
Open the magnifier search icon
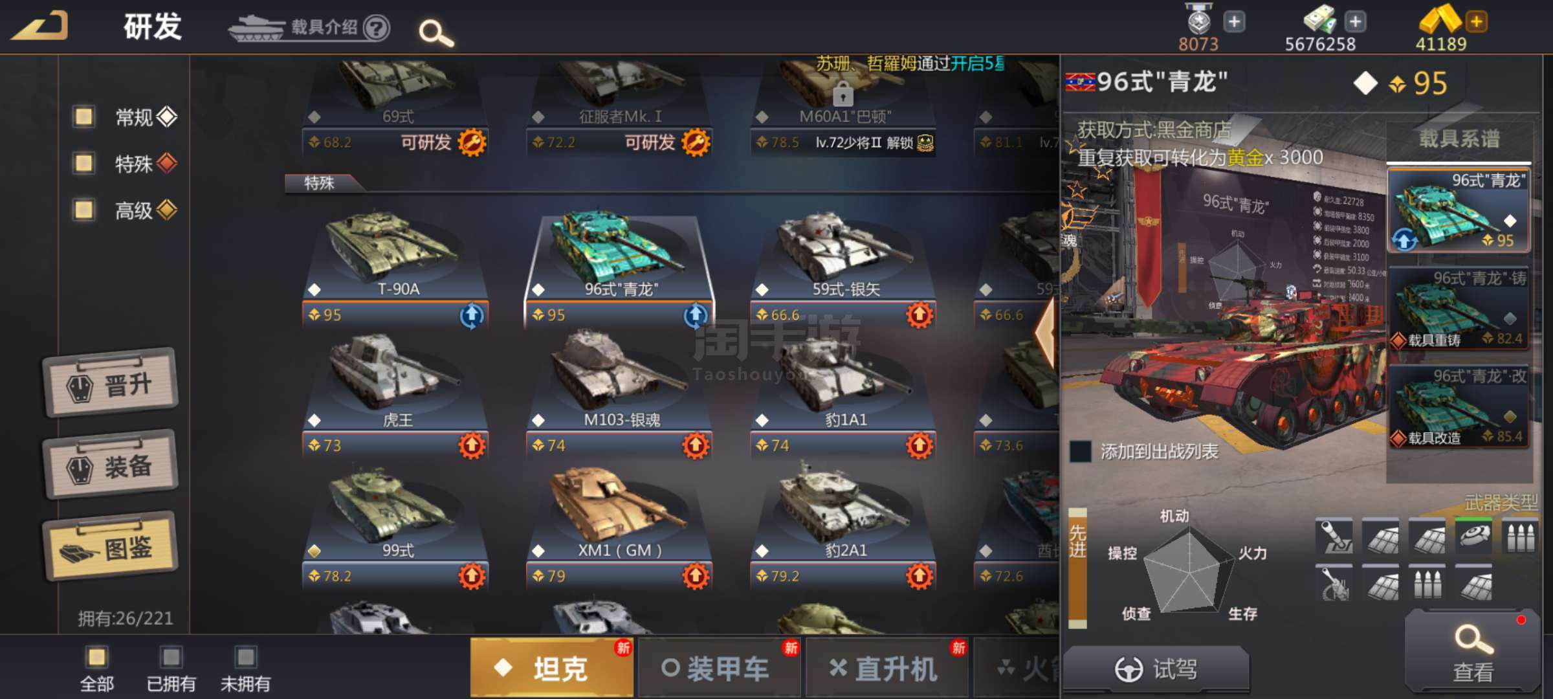point(436,32)
